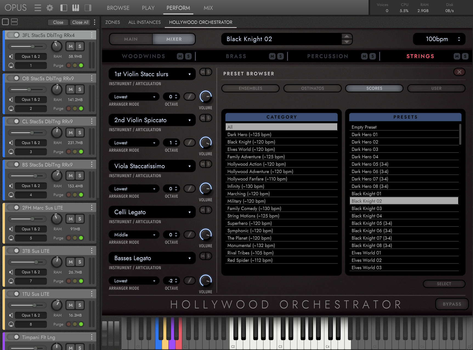
Task: Switch to the PLAY page
Action: pos(148,8)
